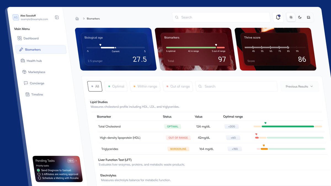Click the Triglycerides row name

pyautogui.click(x=110, y=149)
